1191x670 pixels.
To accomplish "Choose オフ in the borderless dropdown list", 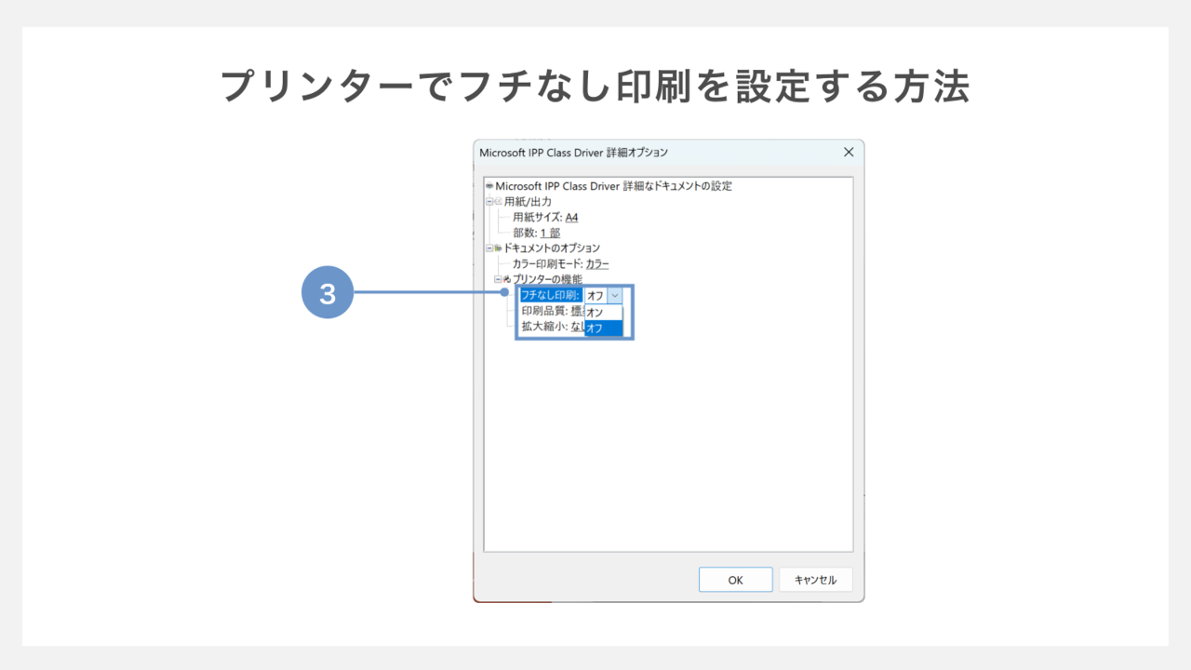I will pos(603,328).
